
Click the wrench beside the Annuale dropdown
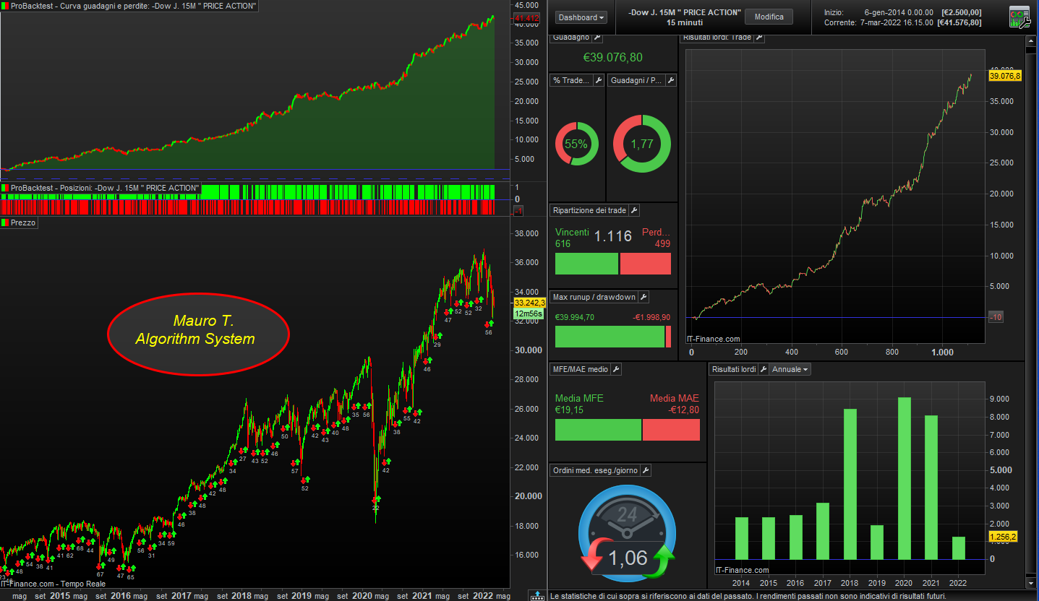762,369
